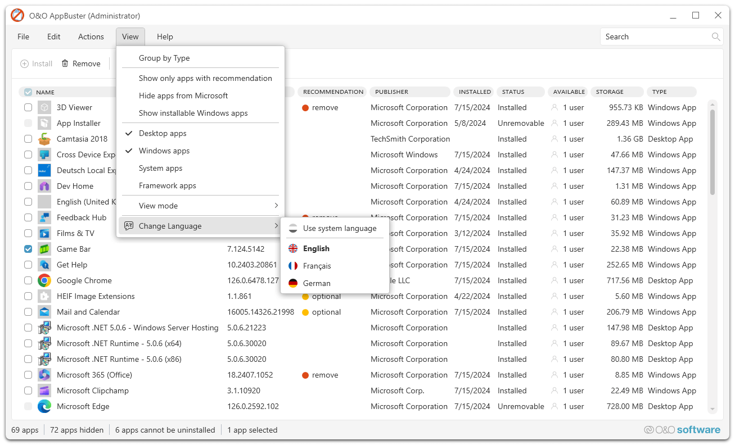Tick the Microsoft 365 (Office) checkbox
The width and height of the screenshot is (735, 445).
click(x=28, y=375)
